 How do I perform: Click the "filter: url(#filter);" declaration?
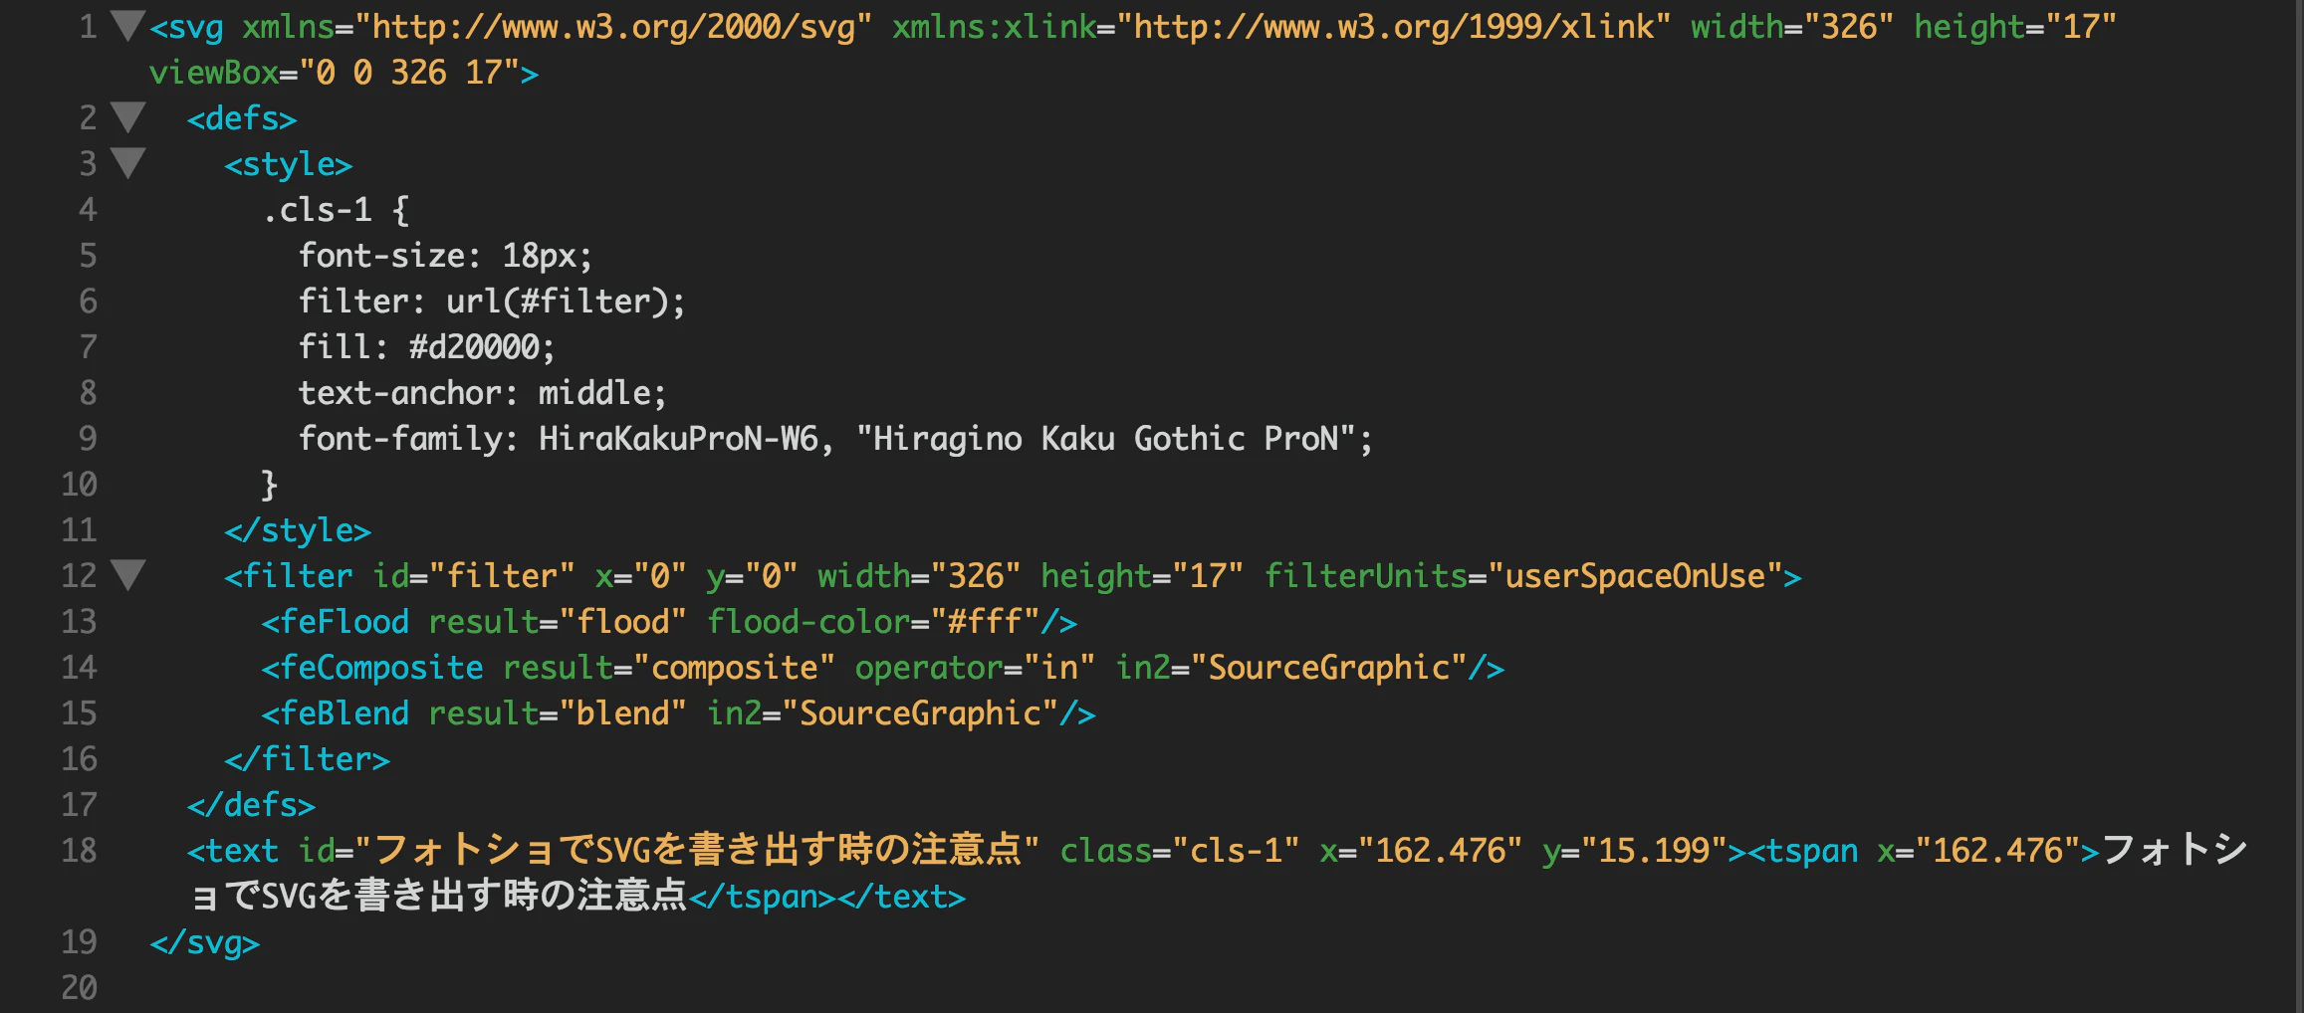point(492,302)
